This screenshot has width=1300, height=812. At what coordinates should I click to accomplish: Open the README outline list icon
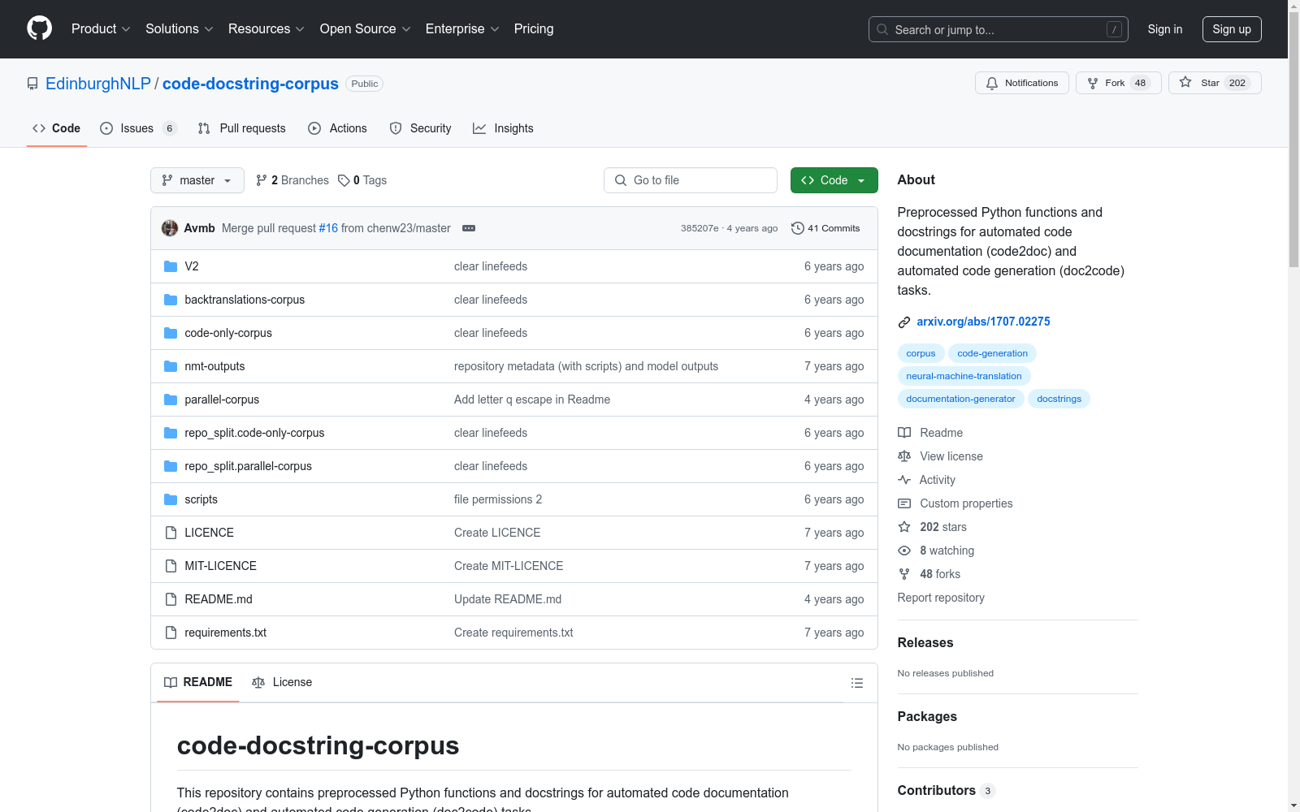(857, 683)
